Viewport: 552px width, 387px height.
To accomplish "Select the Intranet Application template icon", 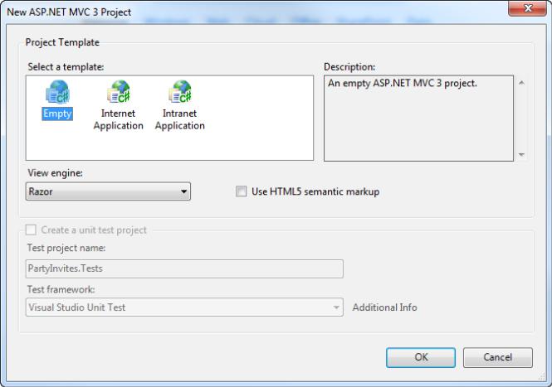I will click(180, 92).
